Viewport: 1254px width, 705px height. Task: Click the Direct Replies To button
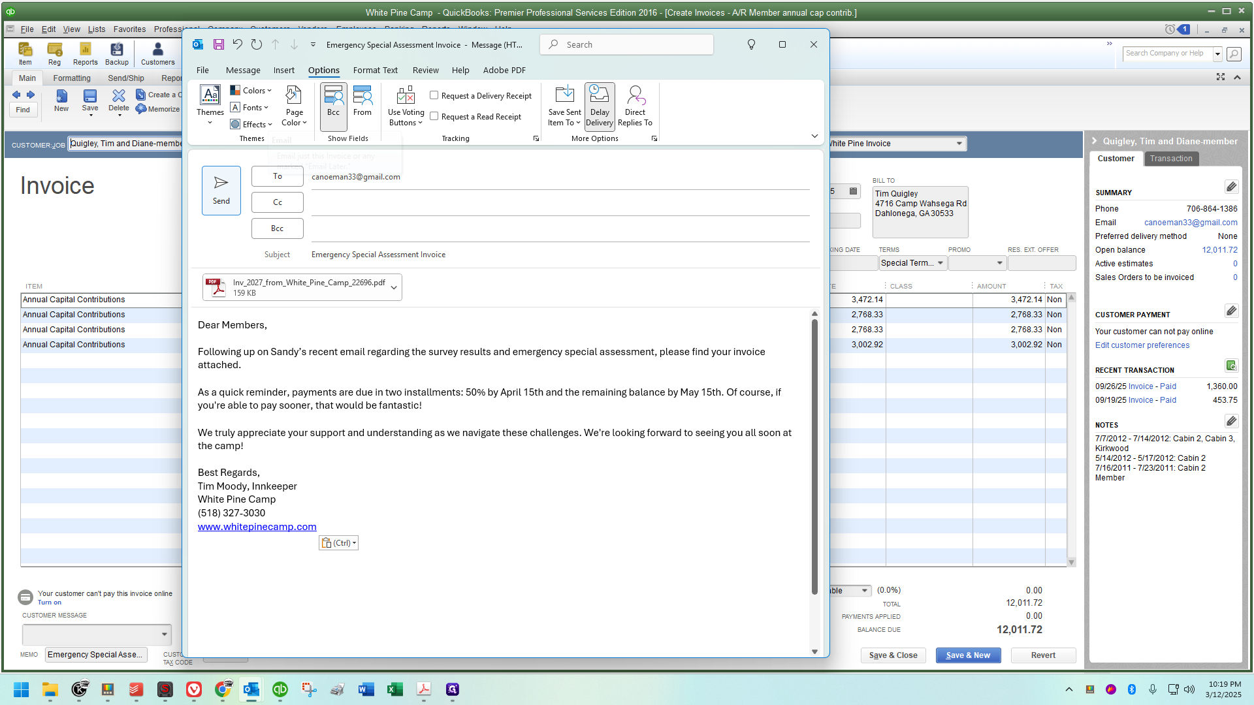(635, 106)
